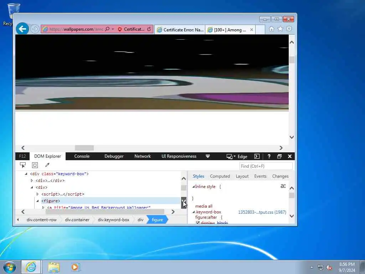
Task: Open the Home page icon
Action: (x=271, y=29)
